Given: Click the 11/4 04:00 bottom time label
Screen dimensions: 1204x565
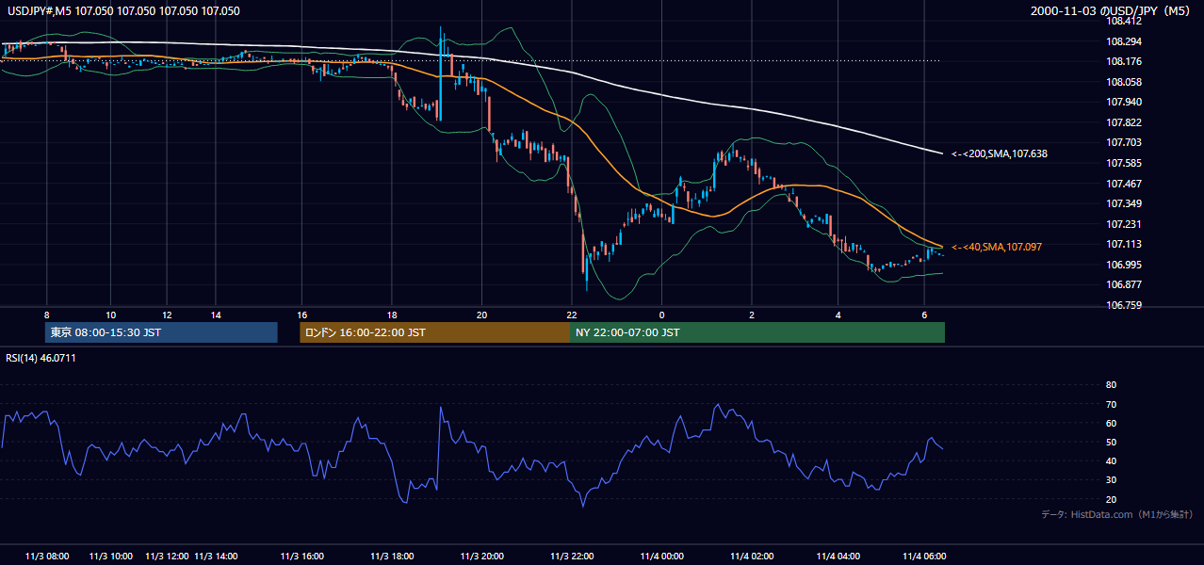Looking at the screenshot, I should point(838,557).
